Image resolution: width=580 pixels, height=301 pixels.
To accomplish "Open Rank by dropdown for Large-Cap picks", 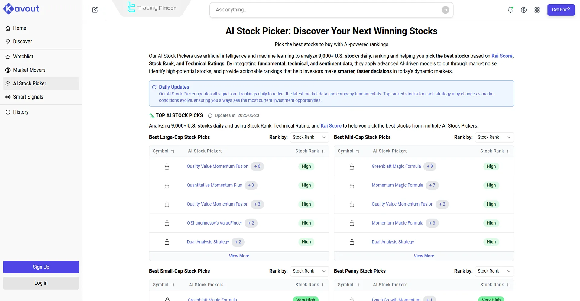I will [x=309, y=137].
